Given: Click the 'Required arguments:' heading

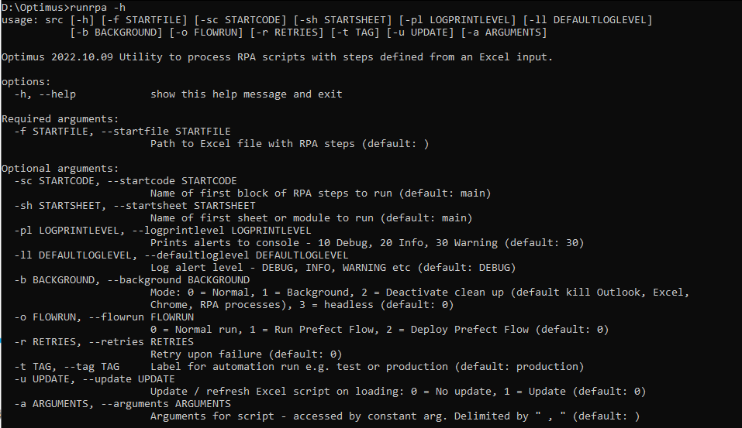Looking at the screenshot, I should point(60,118).
